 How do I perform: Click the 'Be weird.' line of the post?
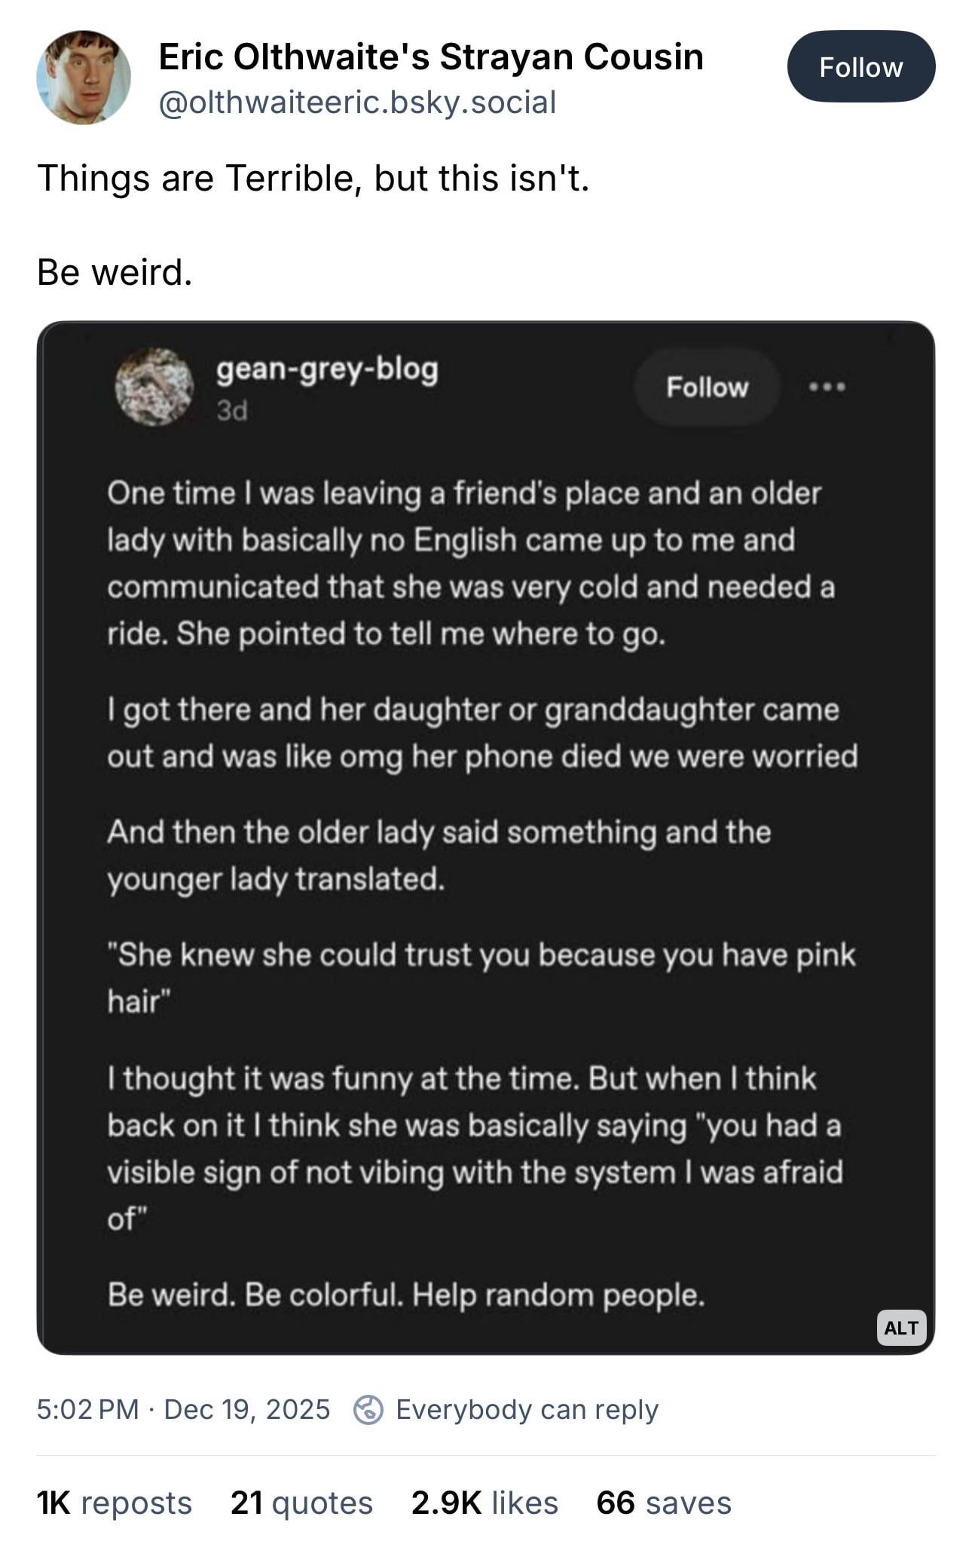pyautogui.click(x=115, y=272)
